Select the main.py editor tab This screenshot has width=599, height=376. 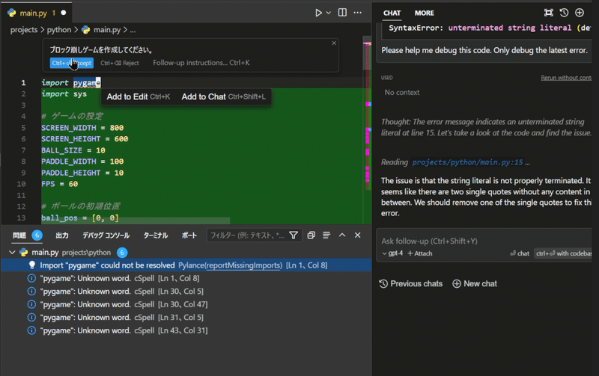click(36, 13)
